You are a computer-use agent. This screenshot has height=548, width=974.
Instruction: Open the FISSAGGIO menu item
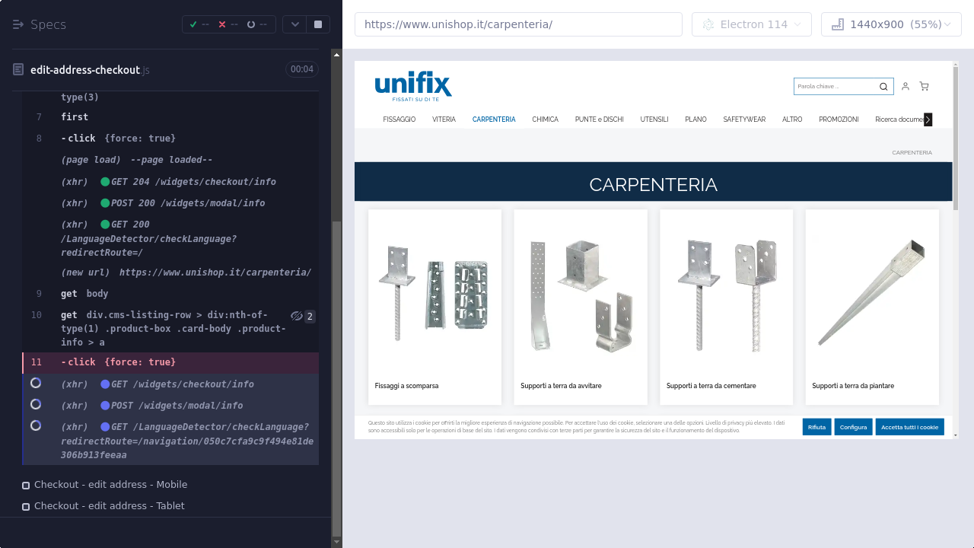pyautogui.click(x=399, y=119)
